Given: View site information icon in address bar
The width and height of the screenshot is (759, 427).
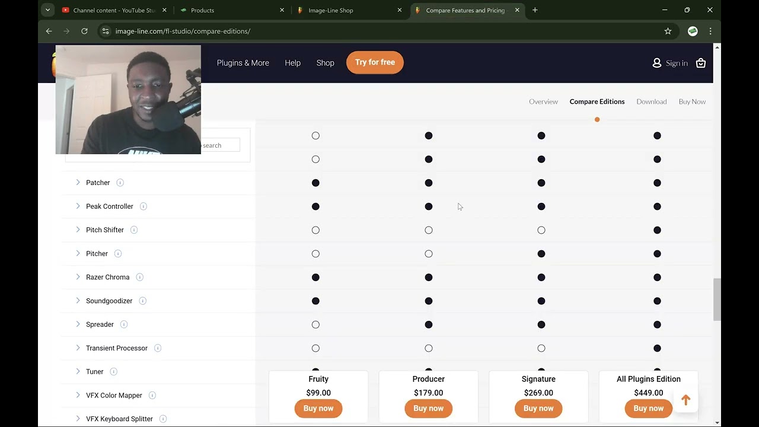Looking at the screenshot, I should 106,31.
